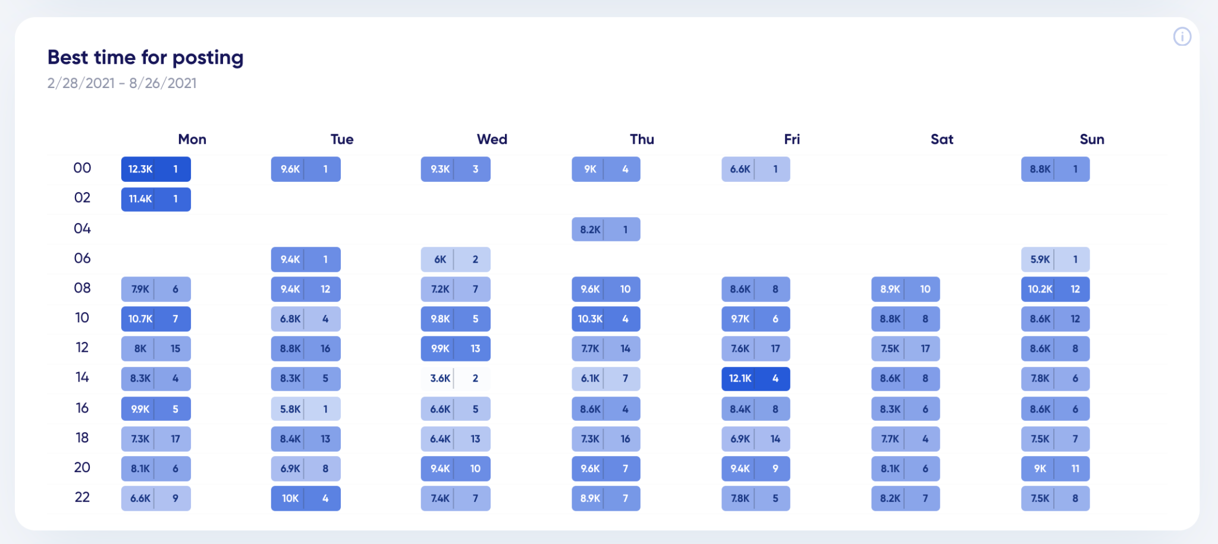Viewport: 1218px width, 544px height.
Task: Click the Mon column header
Action: (x=192, y=139)
